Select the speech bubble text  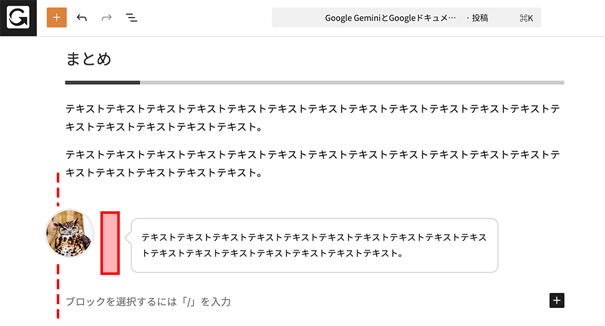pyautogui.click(x=314, y=246)
